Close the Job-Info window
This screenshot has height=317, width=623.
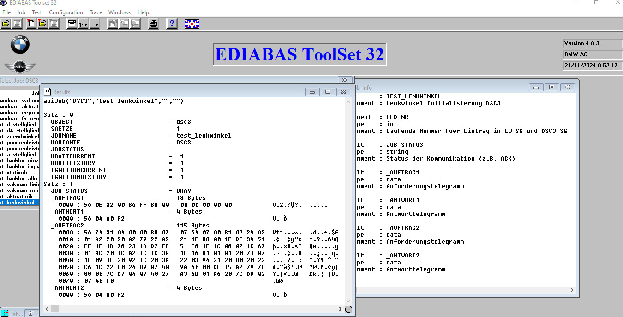tap(568, 87)
